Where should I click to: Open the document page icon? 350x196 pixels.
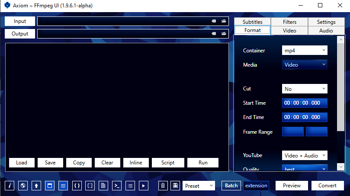click(103, 186)
